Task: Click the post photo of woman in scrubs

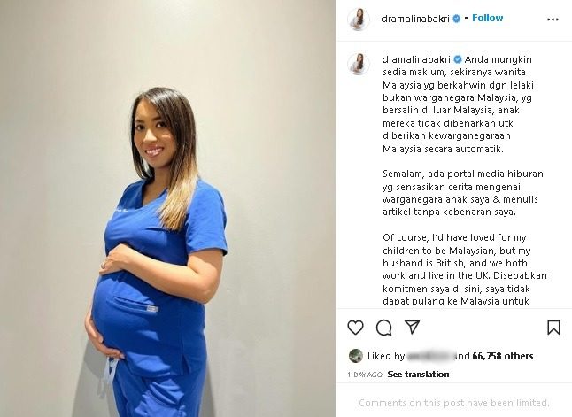Action: [168, 208]
